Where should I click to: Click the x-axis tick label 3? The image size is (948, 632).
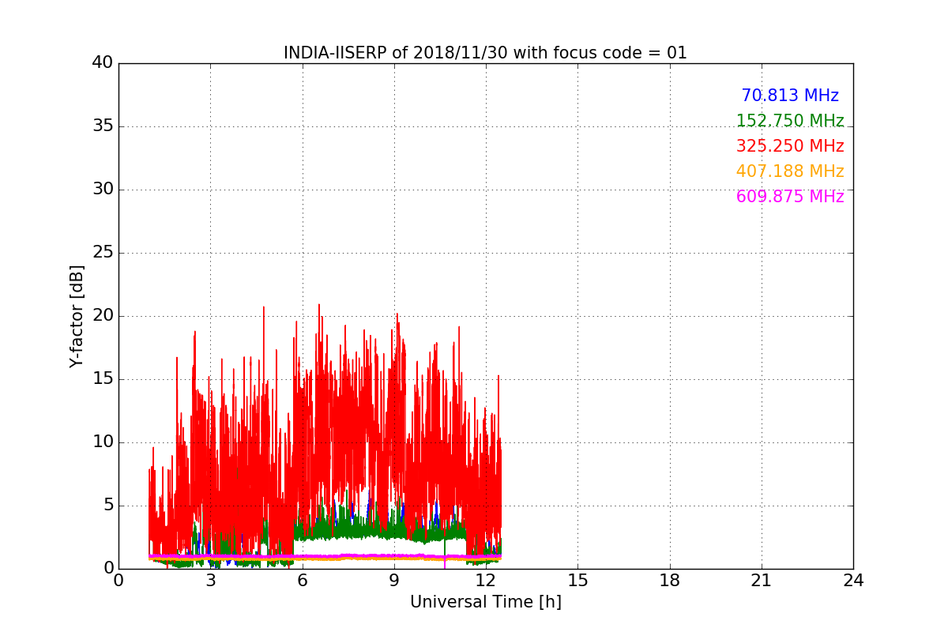tap(211, 581)
